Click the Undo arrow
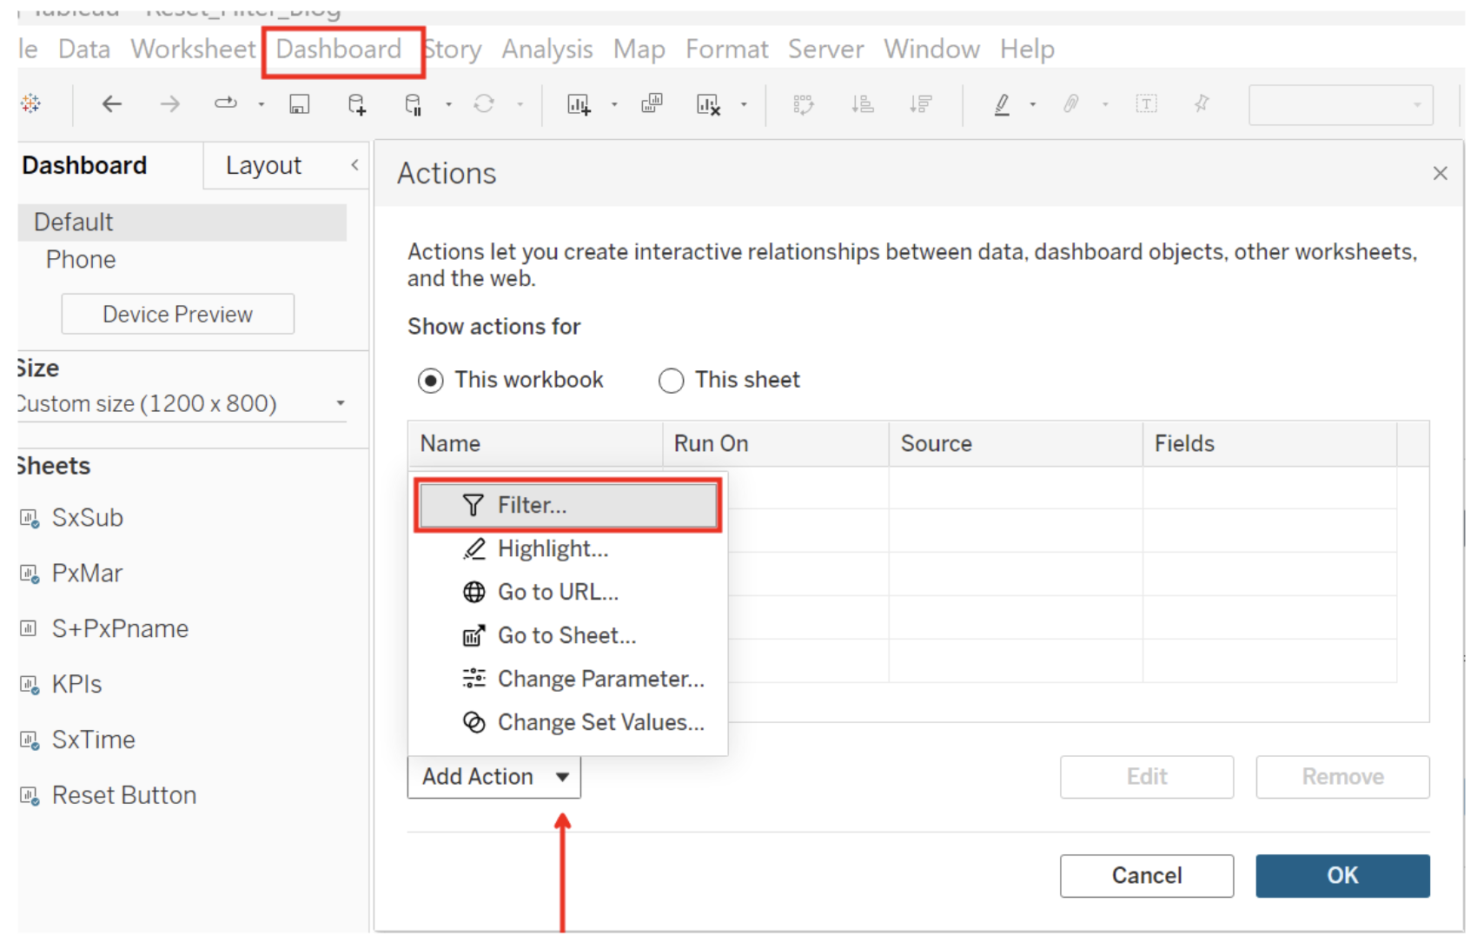The height and width of the screenshot is (949, 1477). coord(111,104)
